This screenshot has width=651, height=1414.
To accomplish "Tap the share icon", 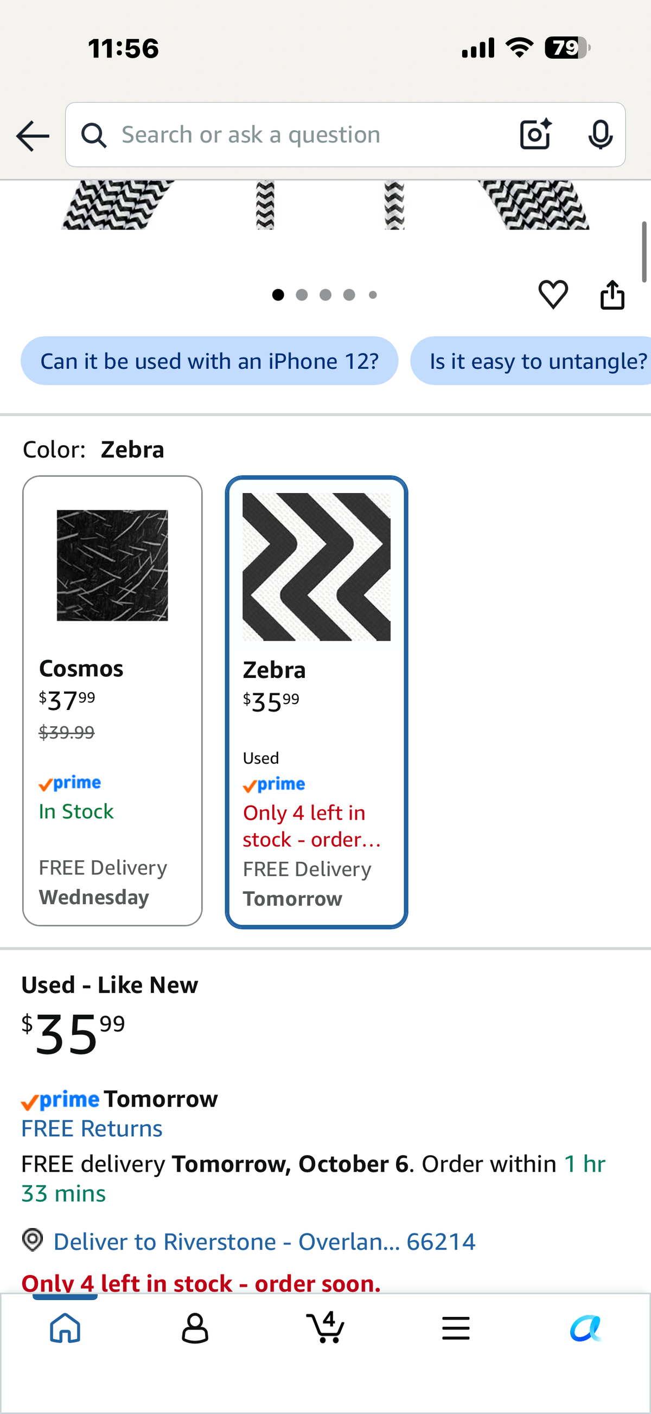I will [x=612, y=295].
